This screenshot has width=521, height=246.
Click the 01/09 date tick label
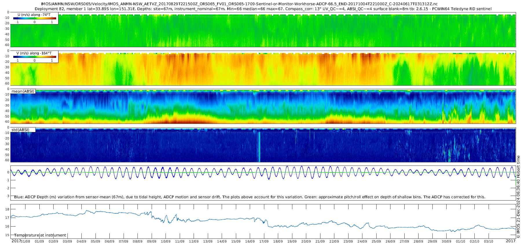pos(39,241)
